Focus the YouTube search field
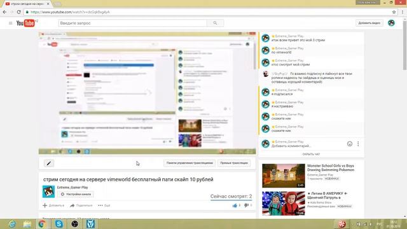This screenshot has width=407, height=229. (133, 23)
